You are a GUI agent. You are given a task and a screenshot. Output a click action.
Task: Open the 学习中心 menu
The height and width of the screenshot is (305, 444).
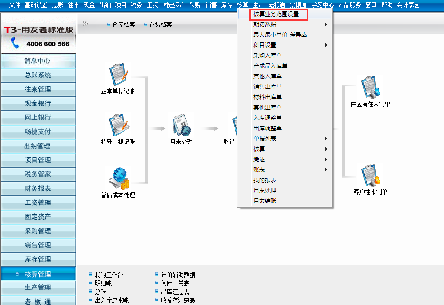[x=322, y=5]
